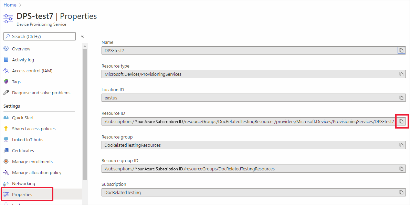Click the sidebar Search box
Viewport: 410px width, 205px height.
pos(39,36)
